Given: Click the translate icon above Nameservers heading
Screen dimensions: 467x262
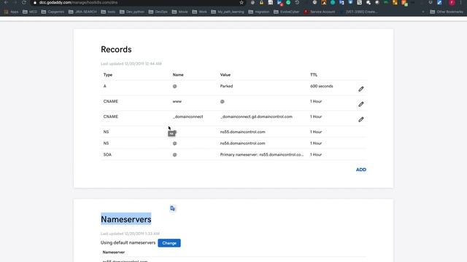Looking at the screenshot, I should point(172,208).
